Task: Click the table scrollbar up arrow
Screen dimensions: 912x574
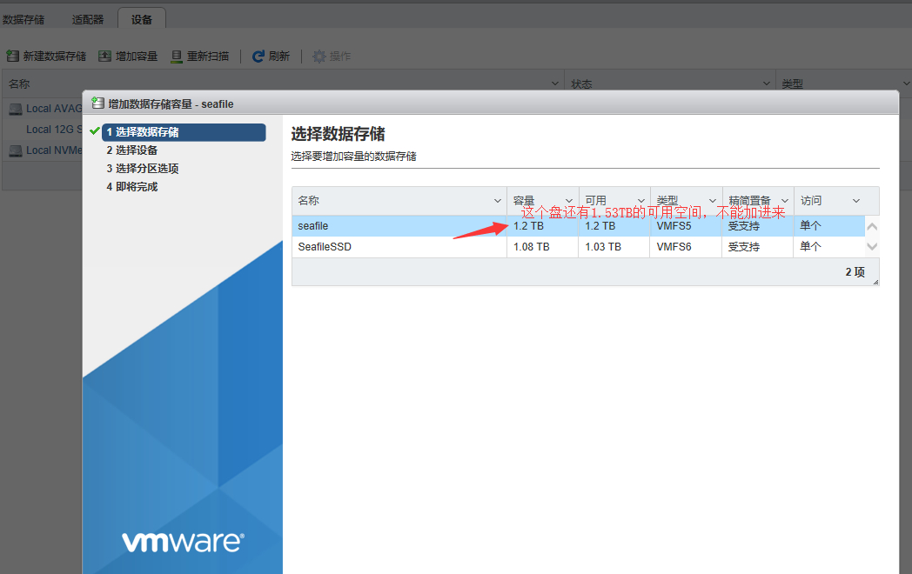Action: pyautogui.click(x=872, y=227)
